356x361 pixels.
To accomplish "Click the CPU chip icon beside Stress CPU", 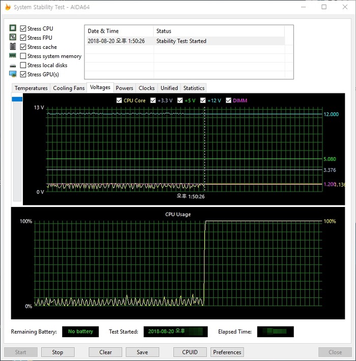I will click(x=13, y=28).
